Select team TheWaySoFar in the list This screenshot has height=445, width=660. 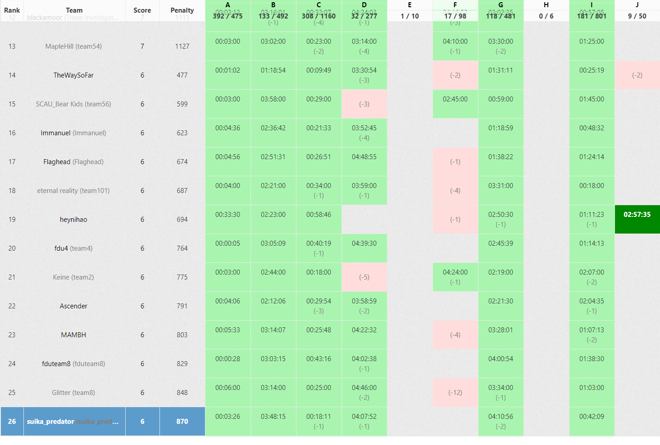(73, 75)
